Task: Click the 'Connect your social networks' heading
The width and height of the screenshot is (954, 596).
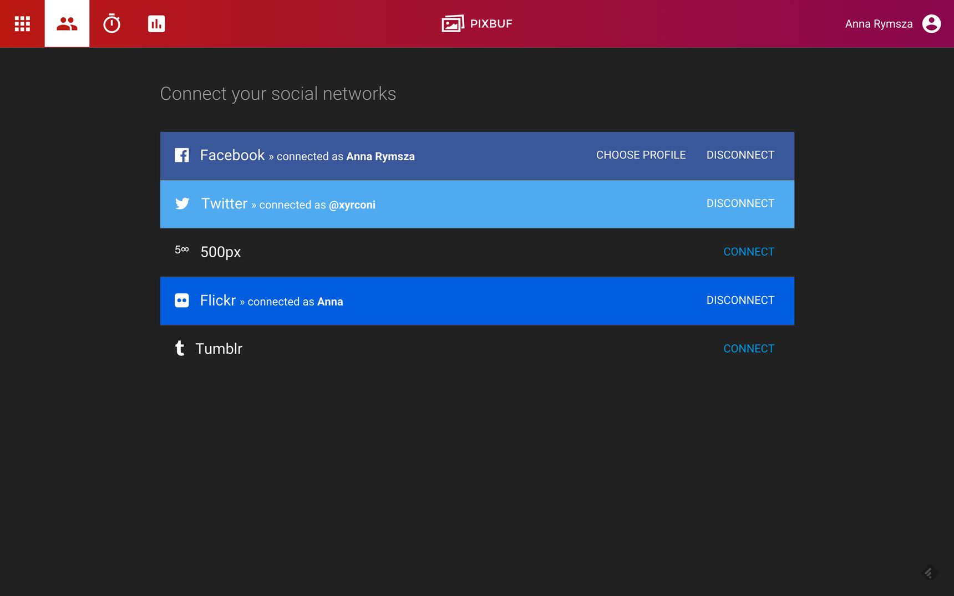Action: [x=278, y=94]
